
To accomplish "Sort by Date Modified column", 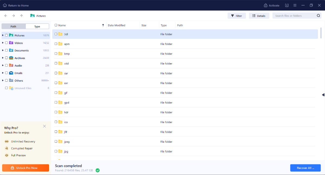I will point(116,25).
